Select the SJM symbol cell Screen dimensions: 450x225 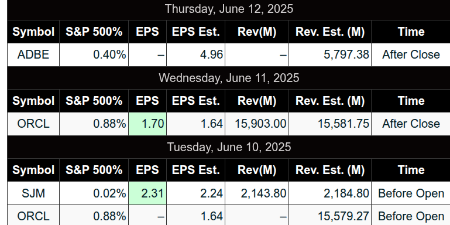pos(33,193)
